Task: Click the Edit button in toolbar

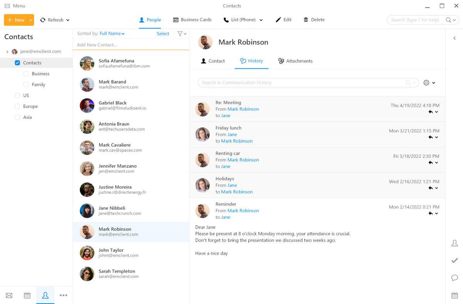Action: point(284,20)
